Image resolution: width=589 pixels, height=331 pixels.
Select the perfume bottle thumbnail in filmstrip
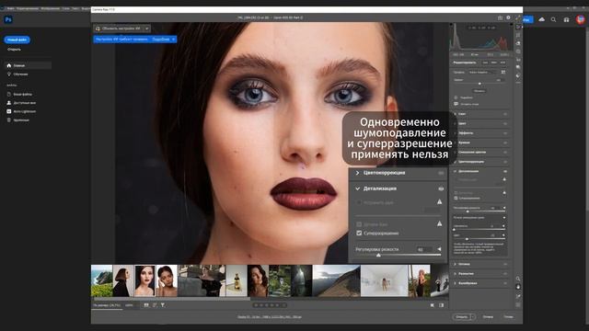tap(237, 280)
